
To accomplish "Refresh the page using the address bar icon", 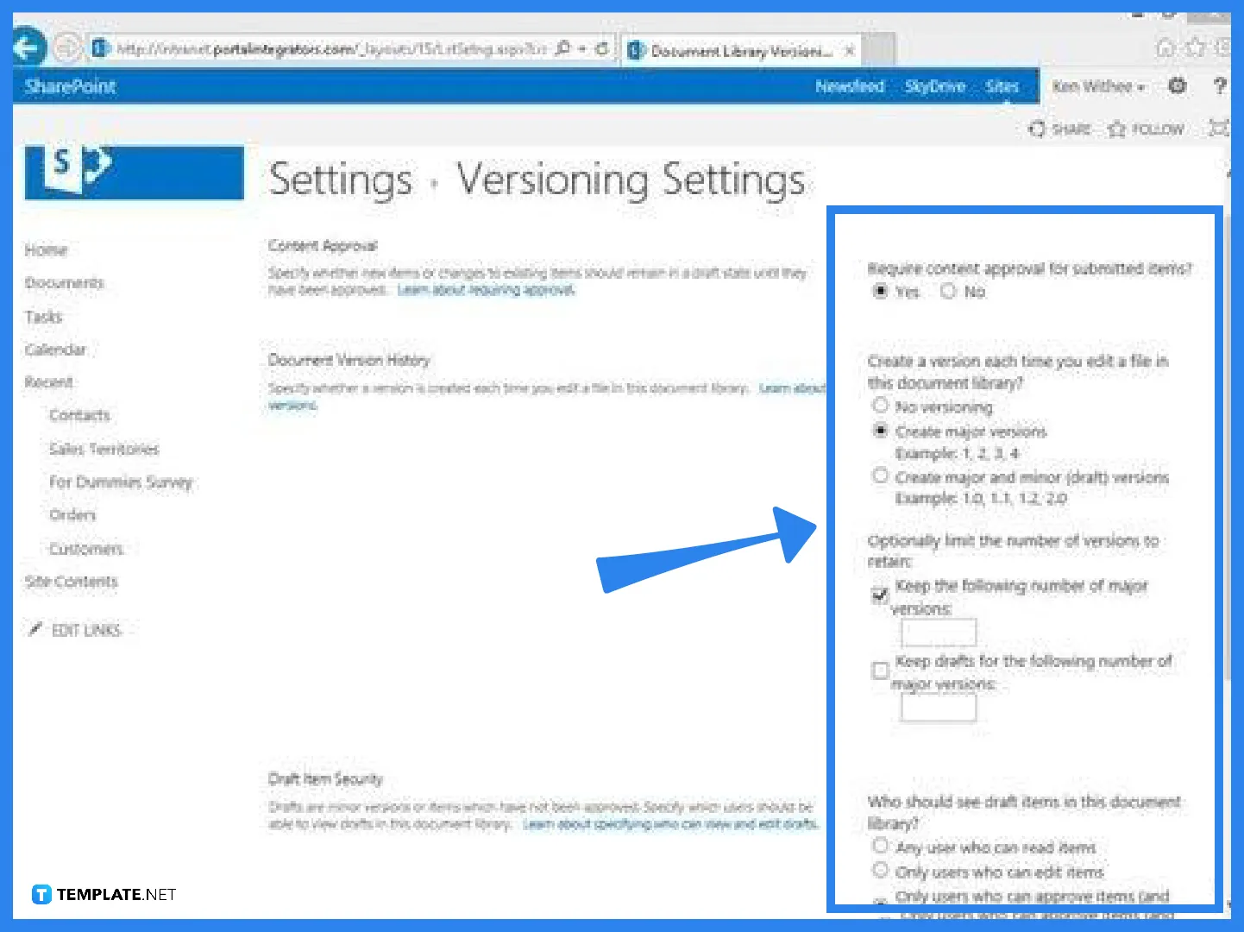I will coord(602,49).
